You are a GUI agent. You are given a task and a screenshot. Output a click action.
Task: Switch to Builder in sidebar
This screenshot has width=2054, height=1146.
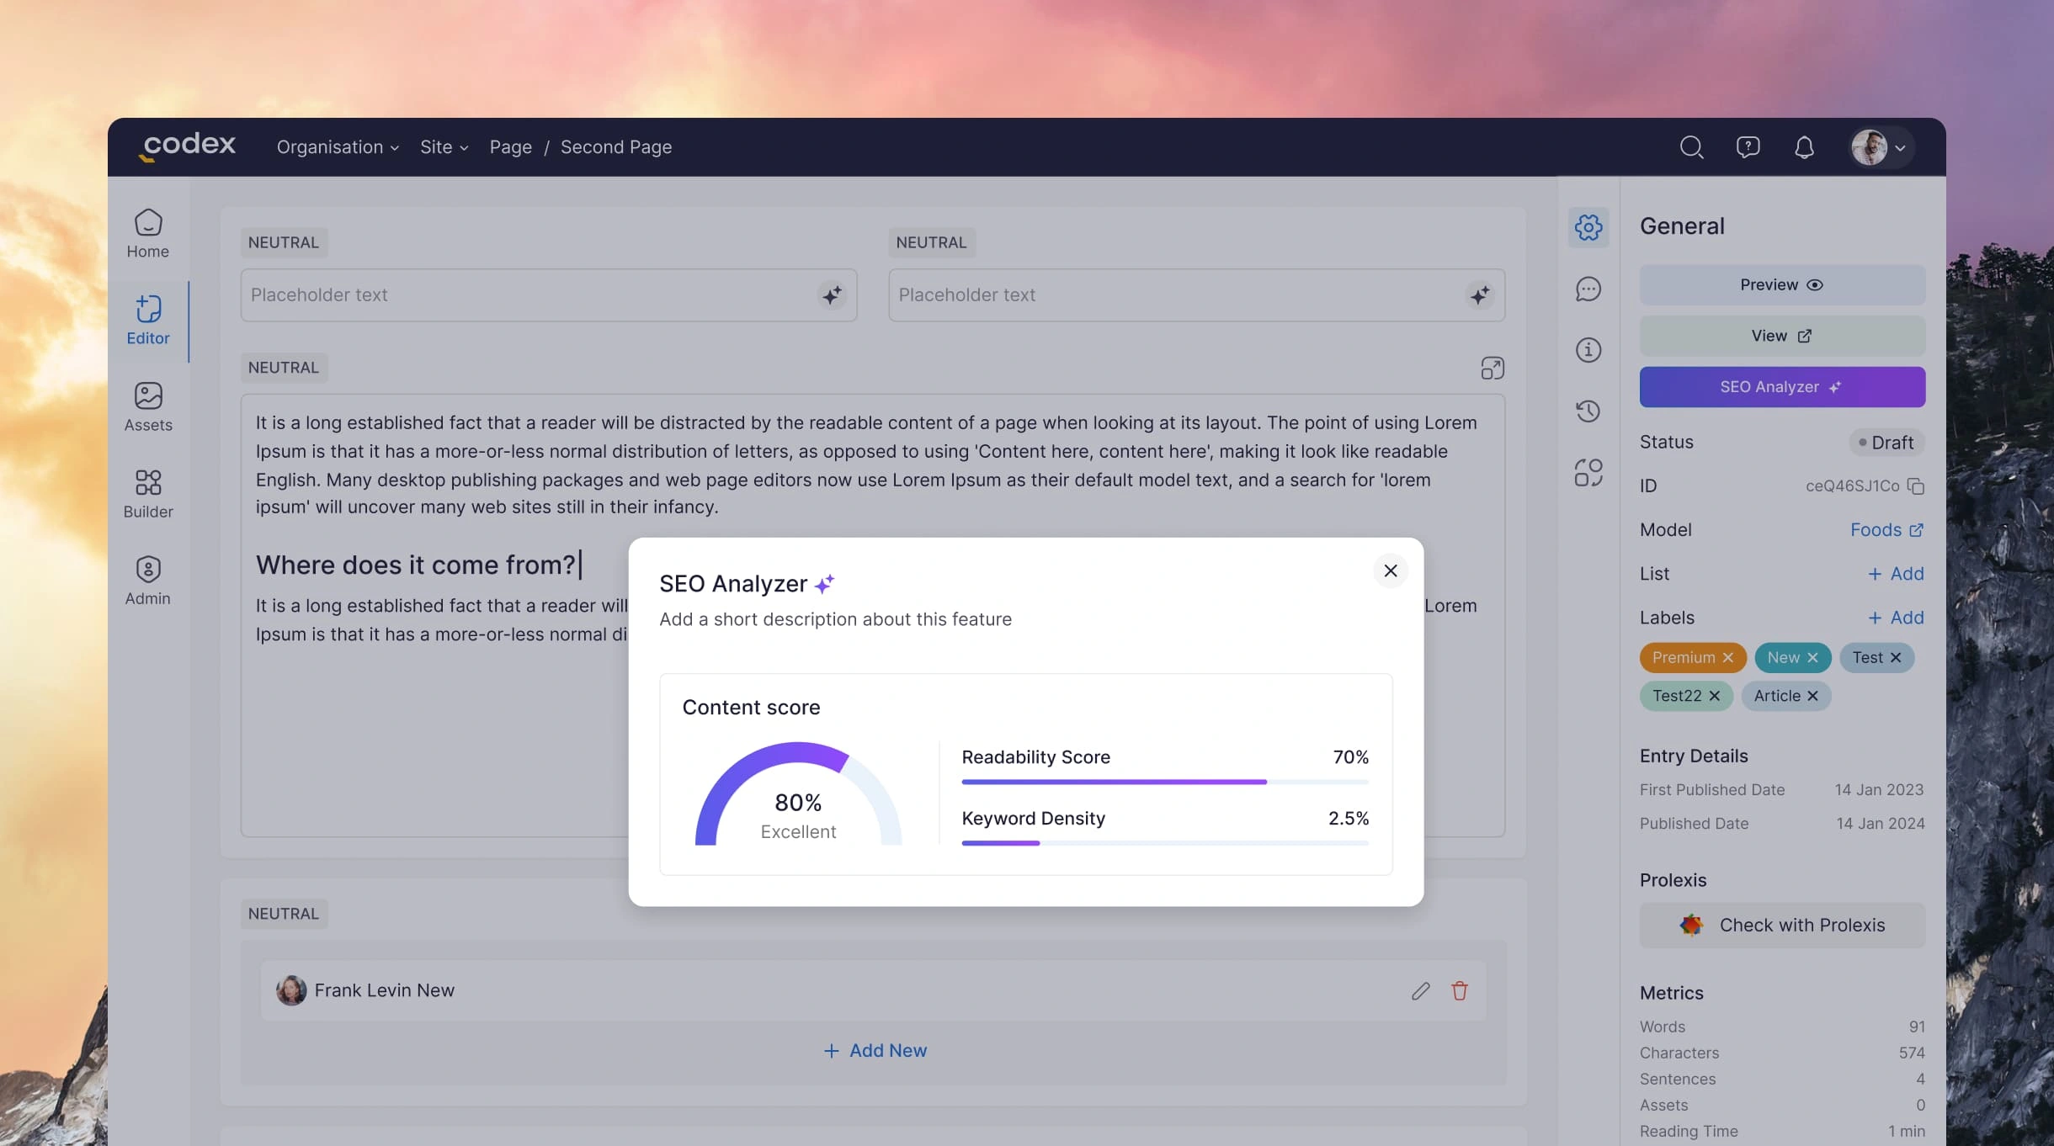click(x=148, y=494)
